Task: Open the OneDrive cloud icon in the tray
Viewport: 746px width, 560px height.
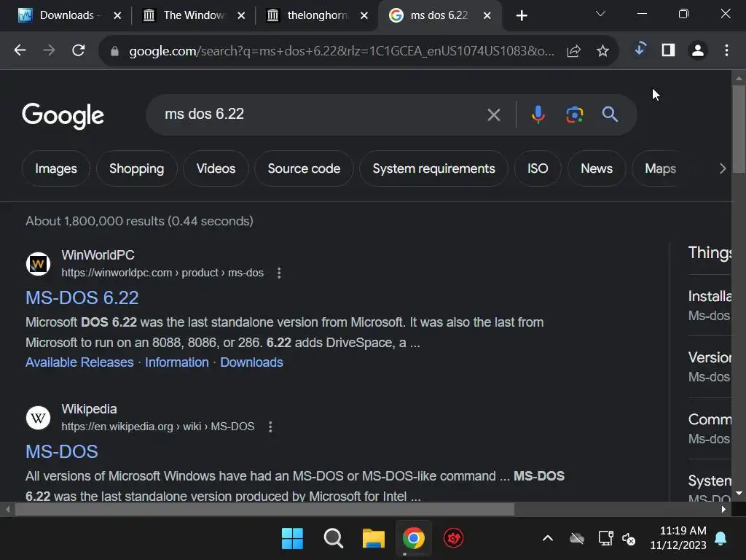Action: [x=577, y=539]
